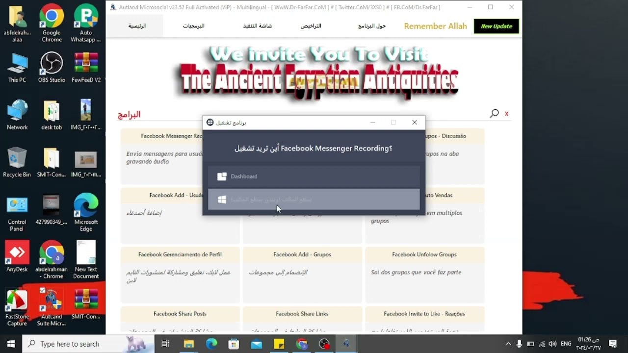Open Microsoft Edge from the taskbar

(211, 344)
